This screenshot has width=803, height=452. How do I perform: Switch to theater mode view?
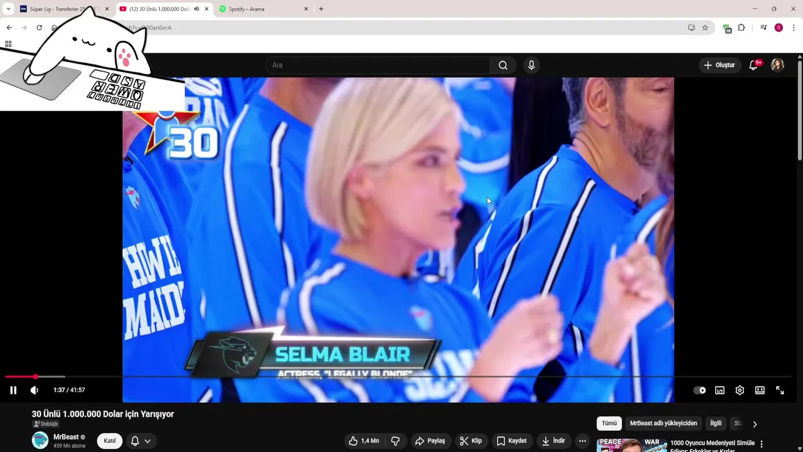pyautogui.click(x=760, y=390)
